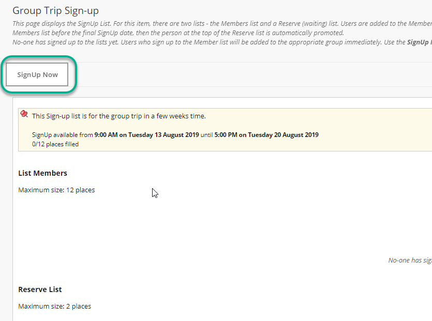Image resolution: width=432 pixels, height=321 pixels.
Task: Click empty space in the SignUp Now action bar
Action: [248, 74]
